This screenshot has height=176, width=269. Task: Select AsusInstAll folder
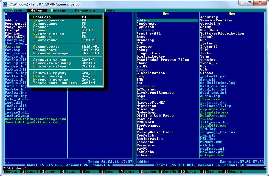coord(148,33)
